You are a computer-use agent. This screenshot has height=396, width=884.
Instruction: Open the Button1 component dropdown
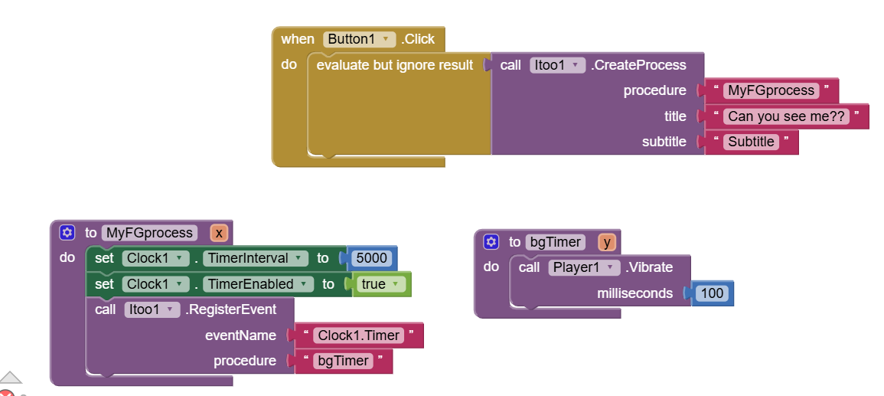[360, 39]
